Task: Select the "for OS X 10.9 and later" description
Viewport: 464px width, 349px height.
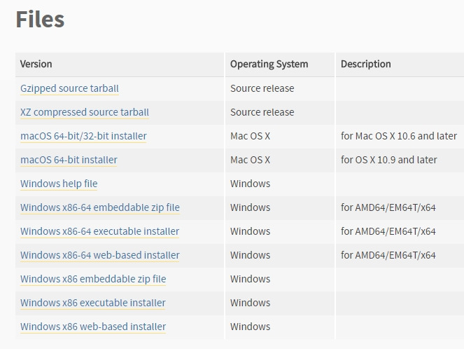Action: point(388,160)
